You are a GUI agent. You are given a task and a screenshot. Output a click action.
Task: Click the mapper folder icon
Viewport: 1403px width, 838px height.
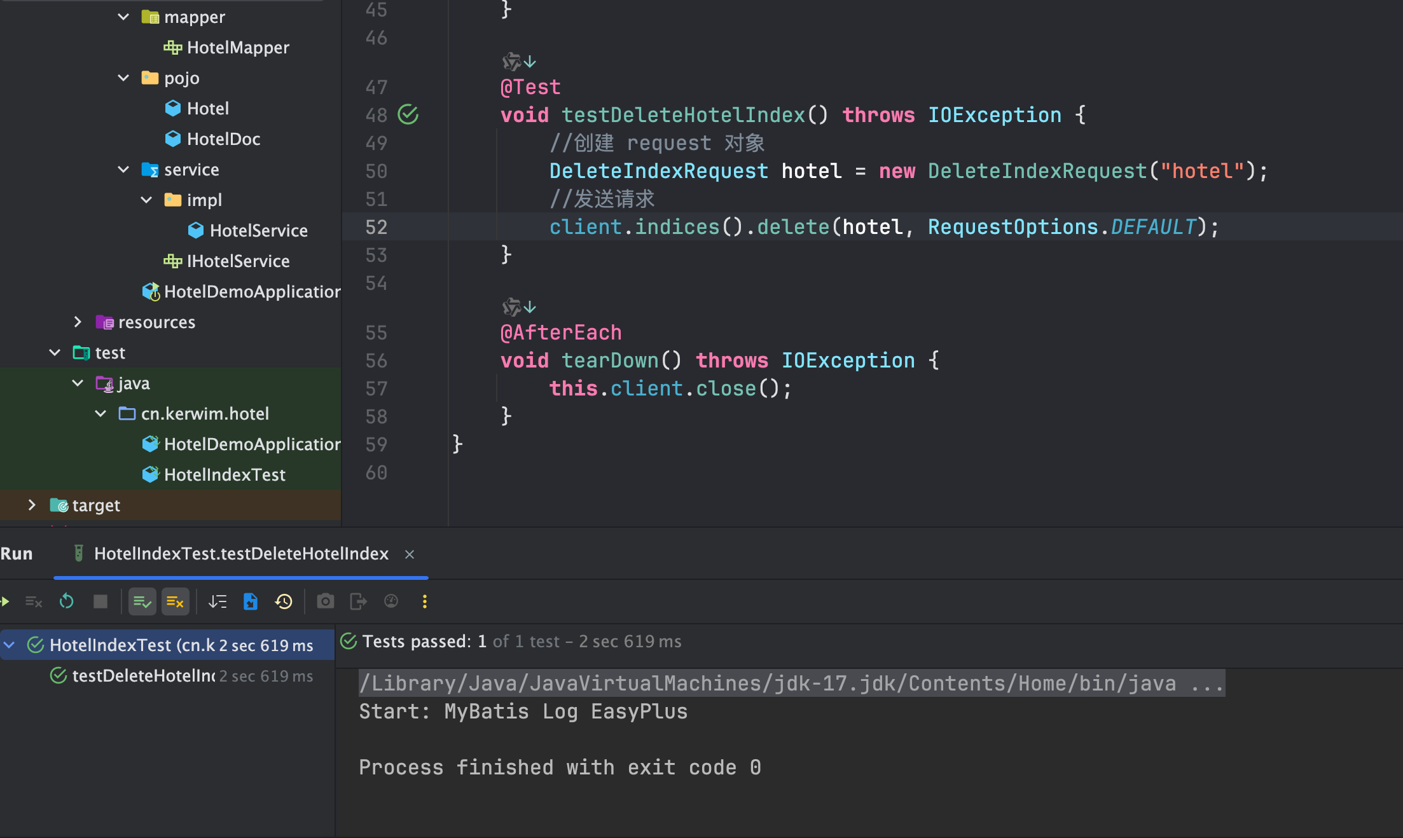coord(150,17)
